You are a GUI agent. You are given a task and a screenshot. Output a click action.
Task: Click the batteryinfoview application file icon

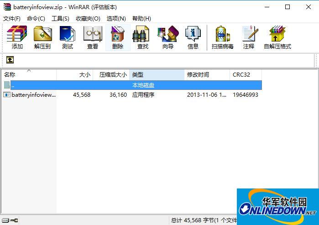point(7,94)
